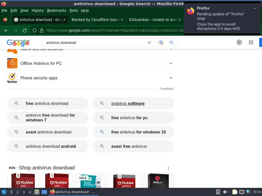Open the Edit menu

[x=14, y=10]
